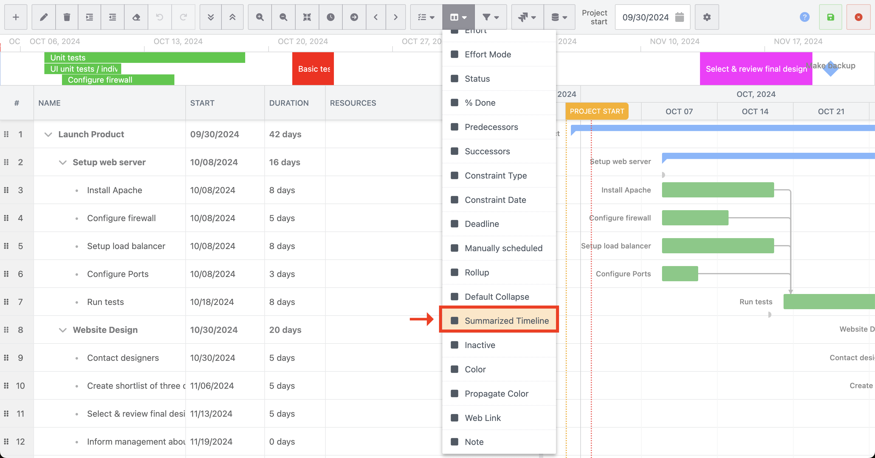This screenshot has height=458, width=875.
Task: Toggle the Predecessors column checkbox
Action: 455,127
